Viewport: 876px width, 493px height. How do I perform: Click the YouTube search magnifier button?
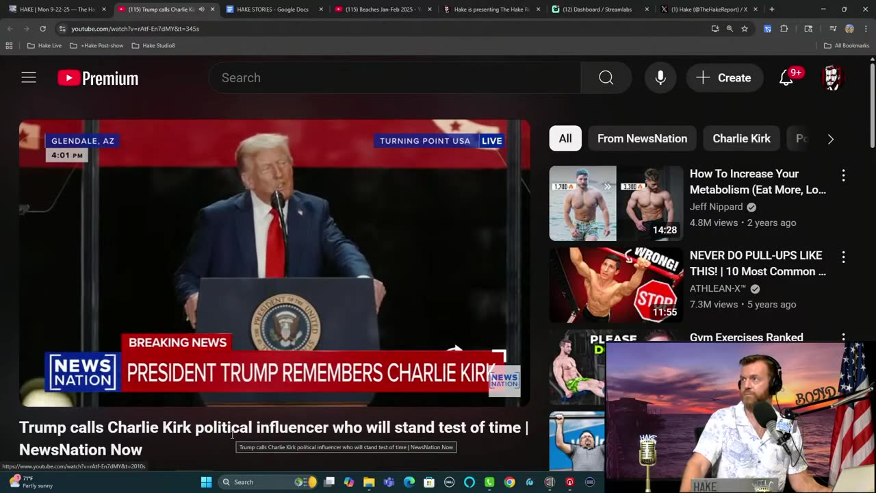[x=606, y=78]
